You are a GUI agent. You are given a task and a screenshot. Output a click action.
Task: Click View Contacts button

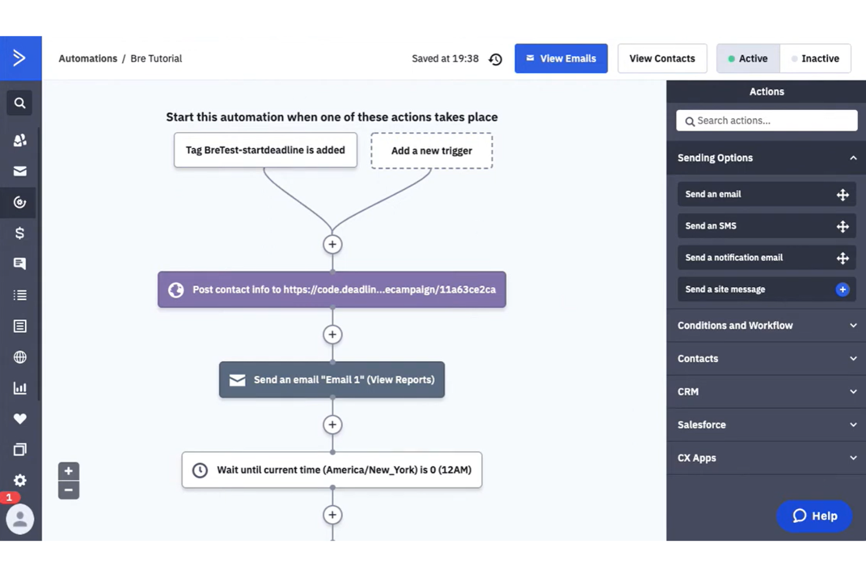[x=662, y=58]
